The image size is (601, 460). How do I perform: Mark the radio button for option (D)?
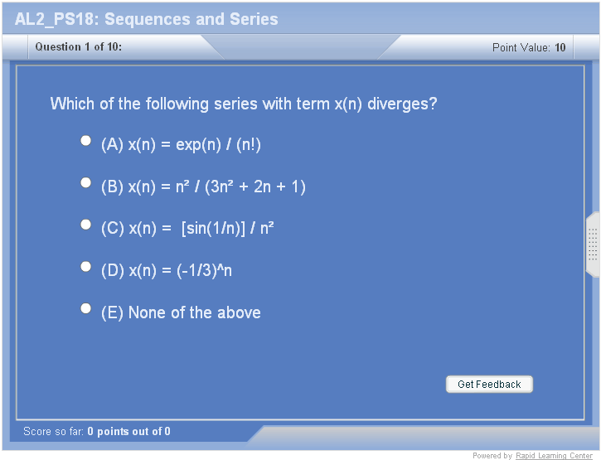coord(85,267)
